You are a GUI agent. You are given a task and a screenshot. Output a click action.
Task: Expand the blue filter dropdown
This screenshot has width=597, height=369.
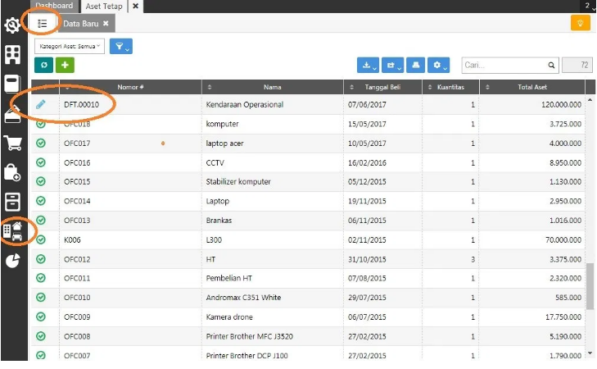click(x=121, y=47)
